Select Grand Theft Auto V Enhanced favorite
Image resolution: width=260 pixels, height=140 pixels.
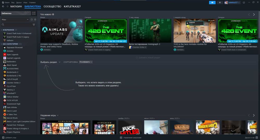(x=19, y=33)
